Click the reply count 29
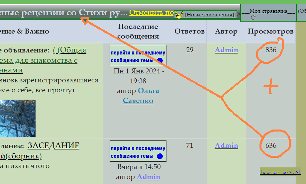Image resolution: width=306 pixels, height=184 pixels. click(190, 50)
